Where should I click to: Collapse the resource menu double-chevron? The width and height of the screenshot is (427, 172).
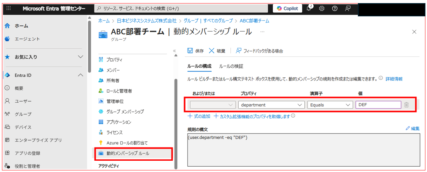[x=174, y=51]
